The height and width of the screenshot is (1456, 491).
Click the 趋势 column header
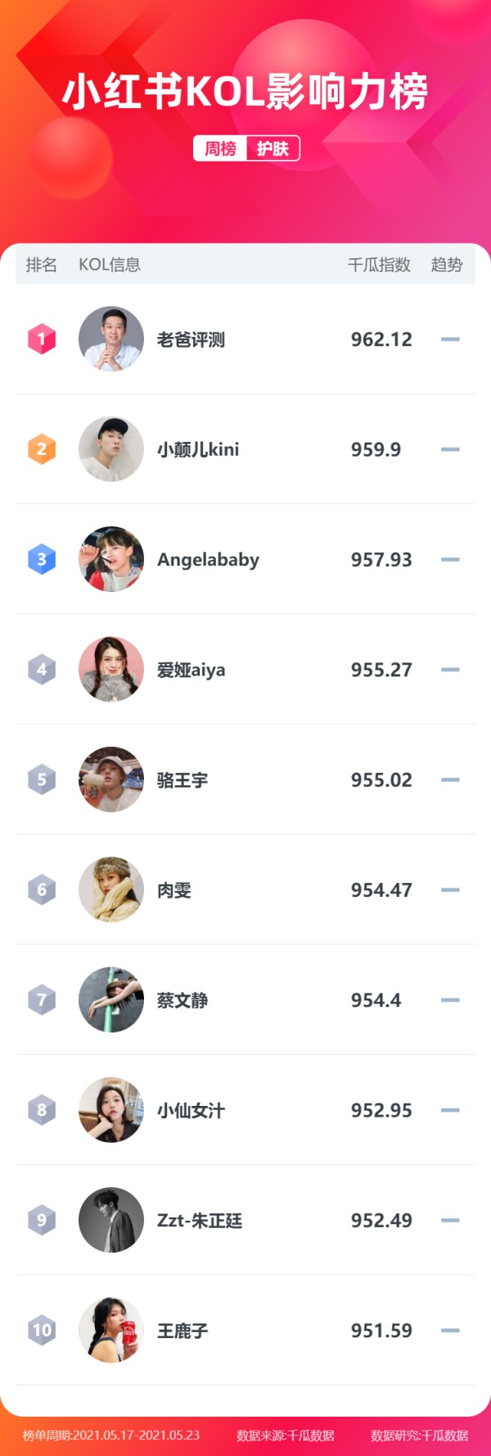447,265
